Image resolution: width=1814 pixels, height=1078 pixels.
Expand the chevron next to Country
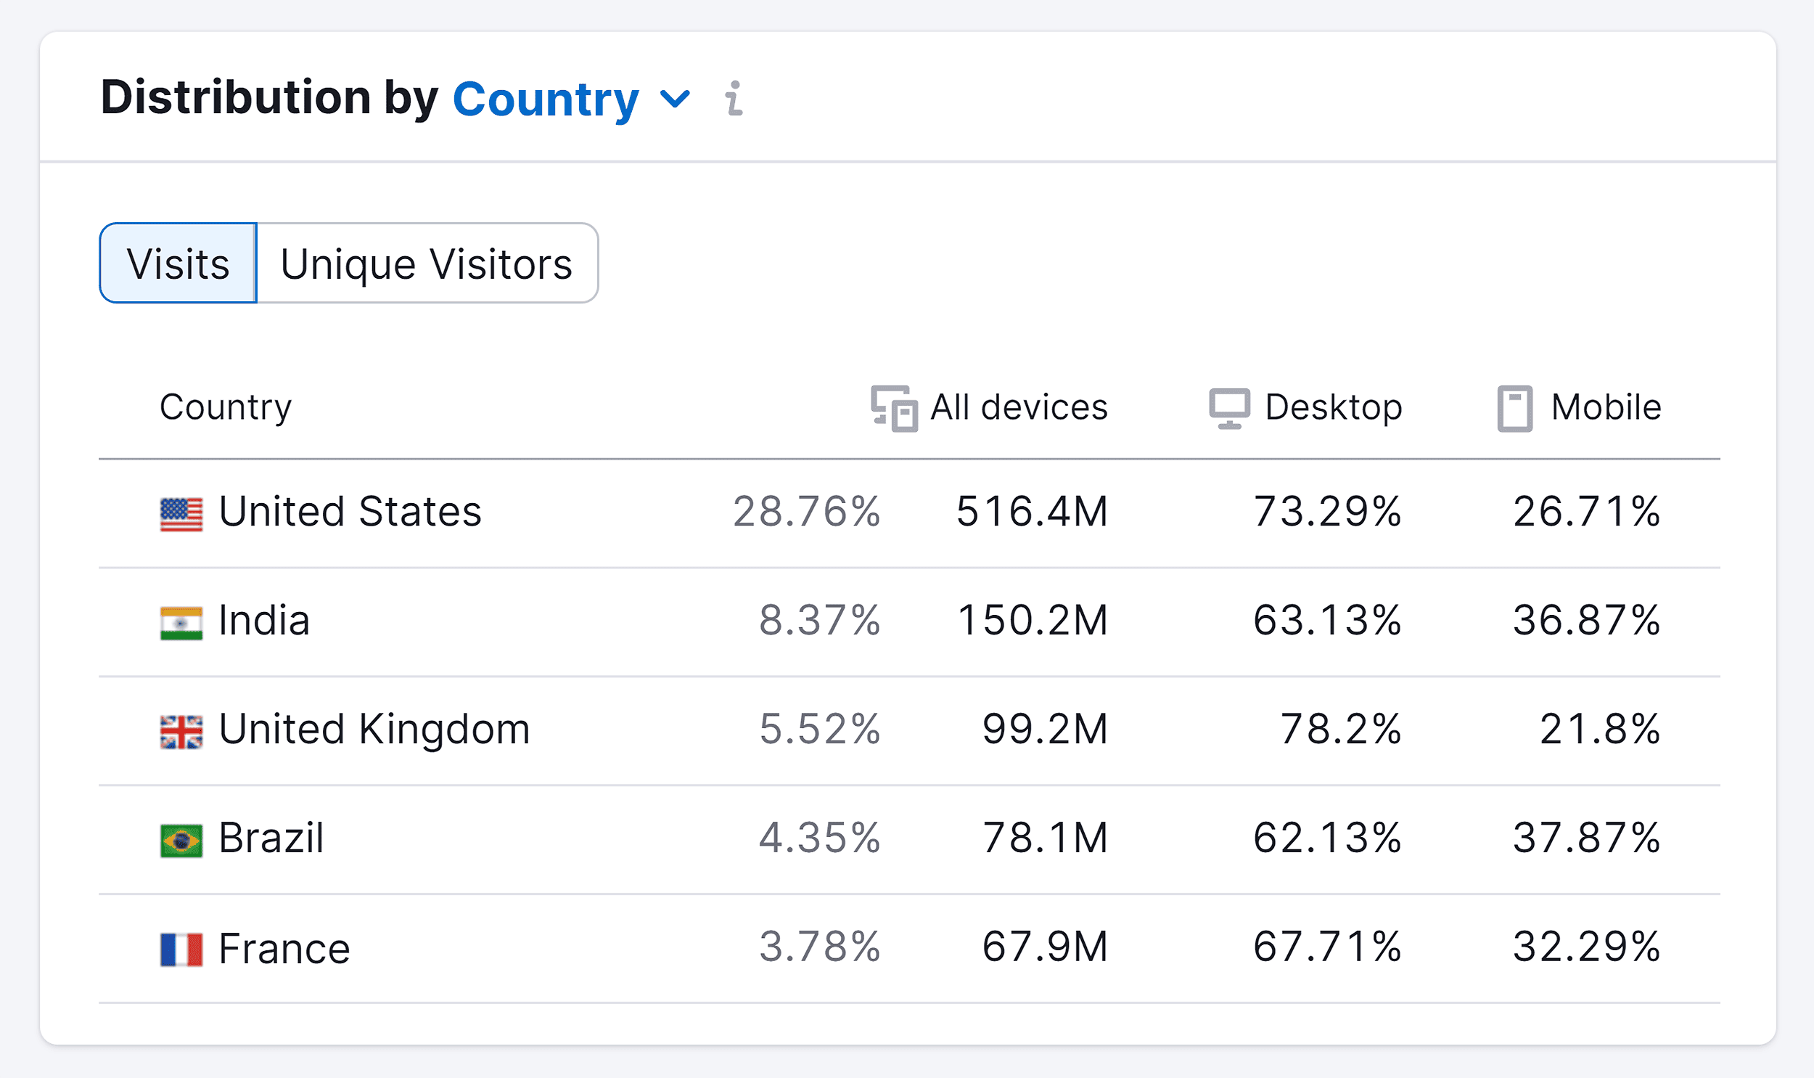tap(675, 99)
